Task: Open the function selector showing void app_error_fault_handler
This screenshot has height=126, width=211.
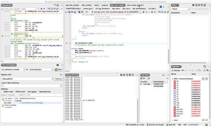Action: click(116, 12)
